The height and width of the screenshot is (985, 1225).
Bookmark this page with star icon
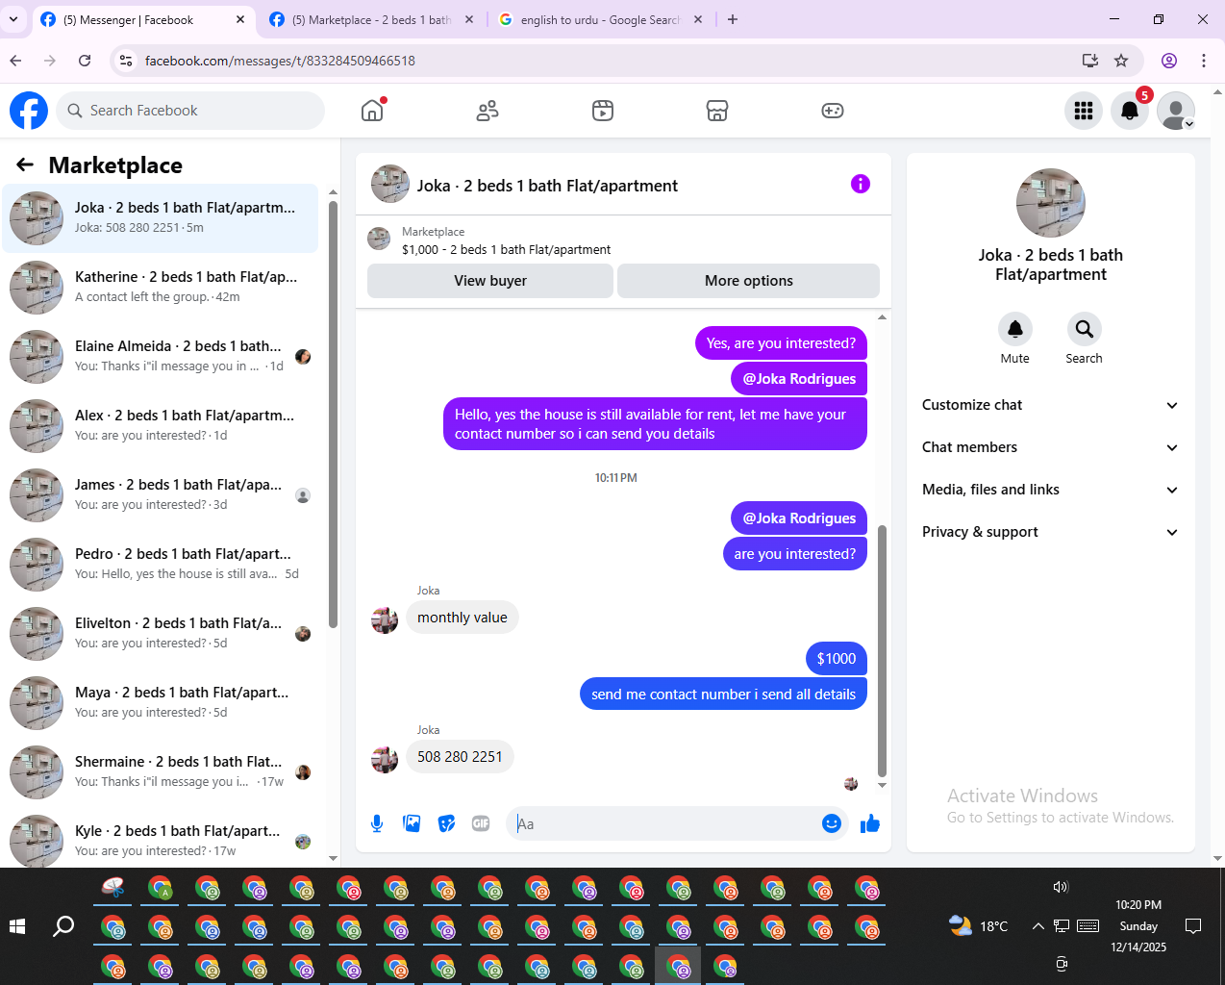tap(1121, 61)
